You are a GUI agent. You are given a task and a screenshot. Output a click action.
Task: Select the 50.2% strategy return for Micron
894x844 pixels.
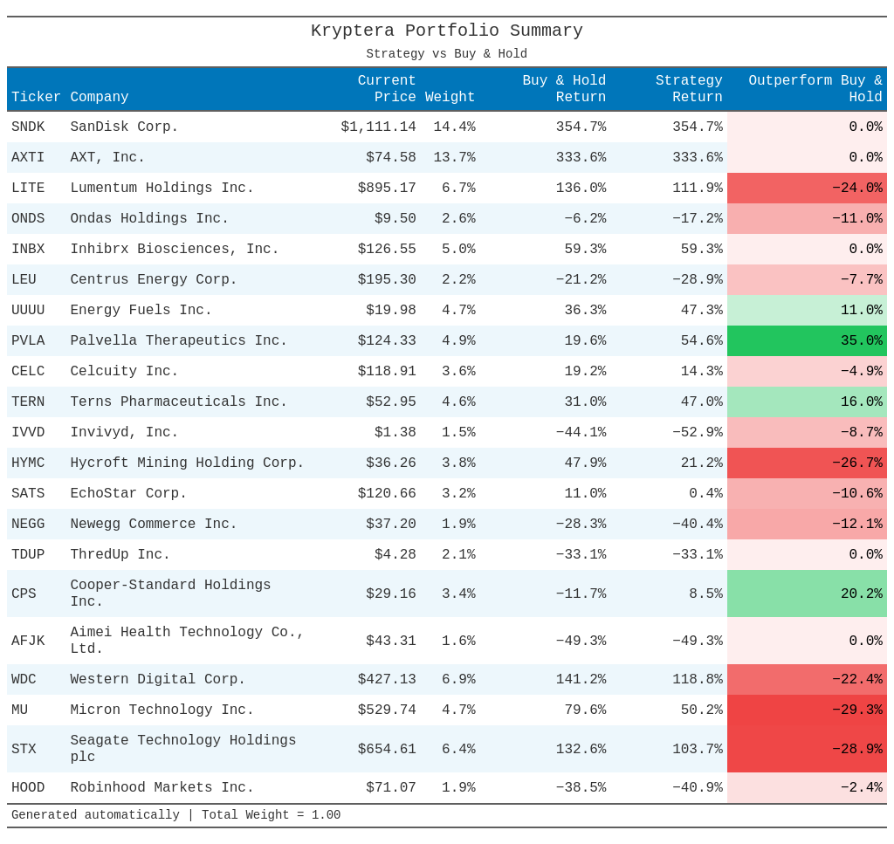point(701,710)
